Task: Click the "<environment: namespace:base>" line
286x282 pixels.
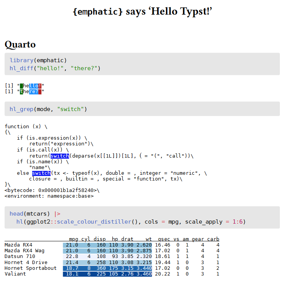Action: 49,196
